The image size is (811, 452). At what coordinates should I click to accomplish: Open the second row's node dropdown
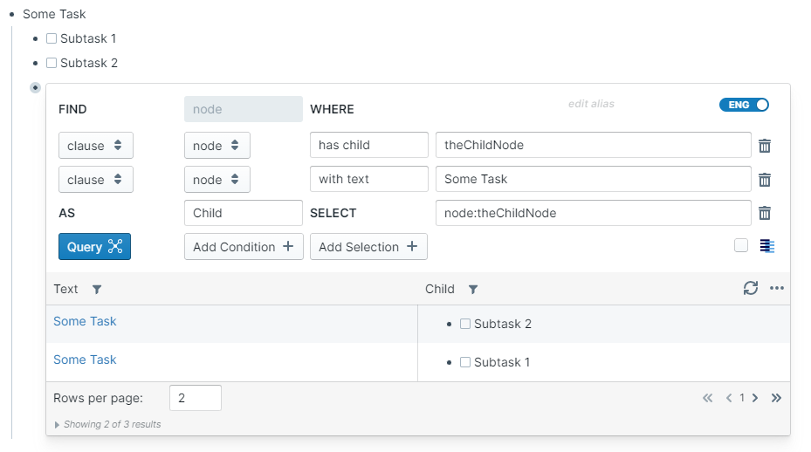tap(216, 180)
